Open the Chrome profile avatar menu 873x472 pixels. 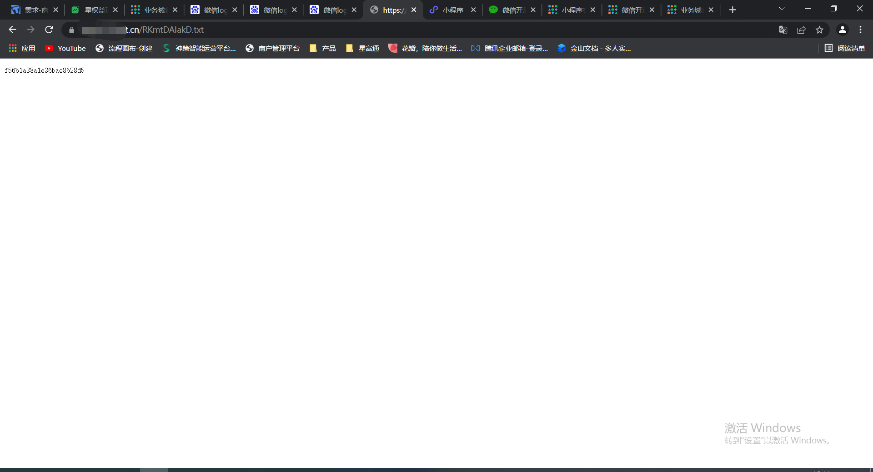842,30
